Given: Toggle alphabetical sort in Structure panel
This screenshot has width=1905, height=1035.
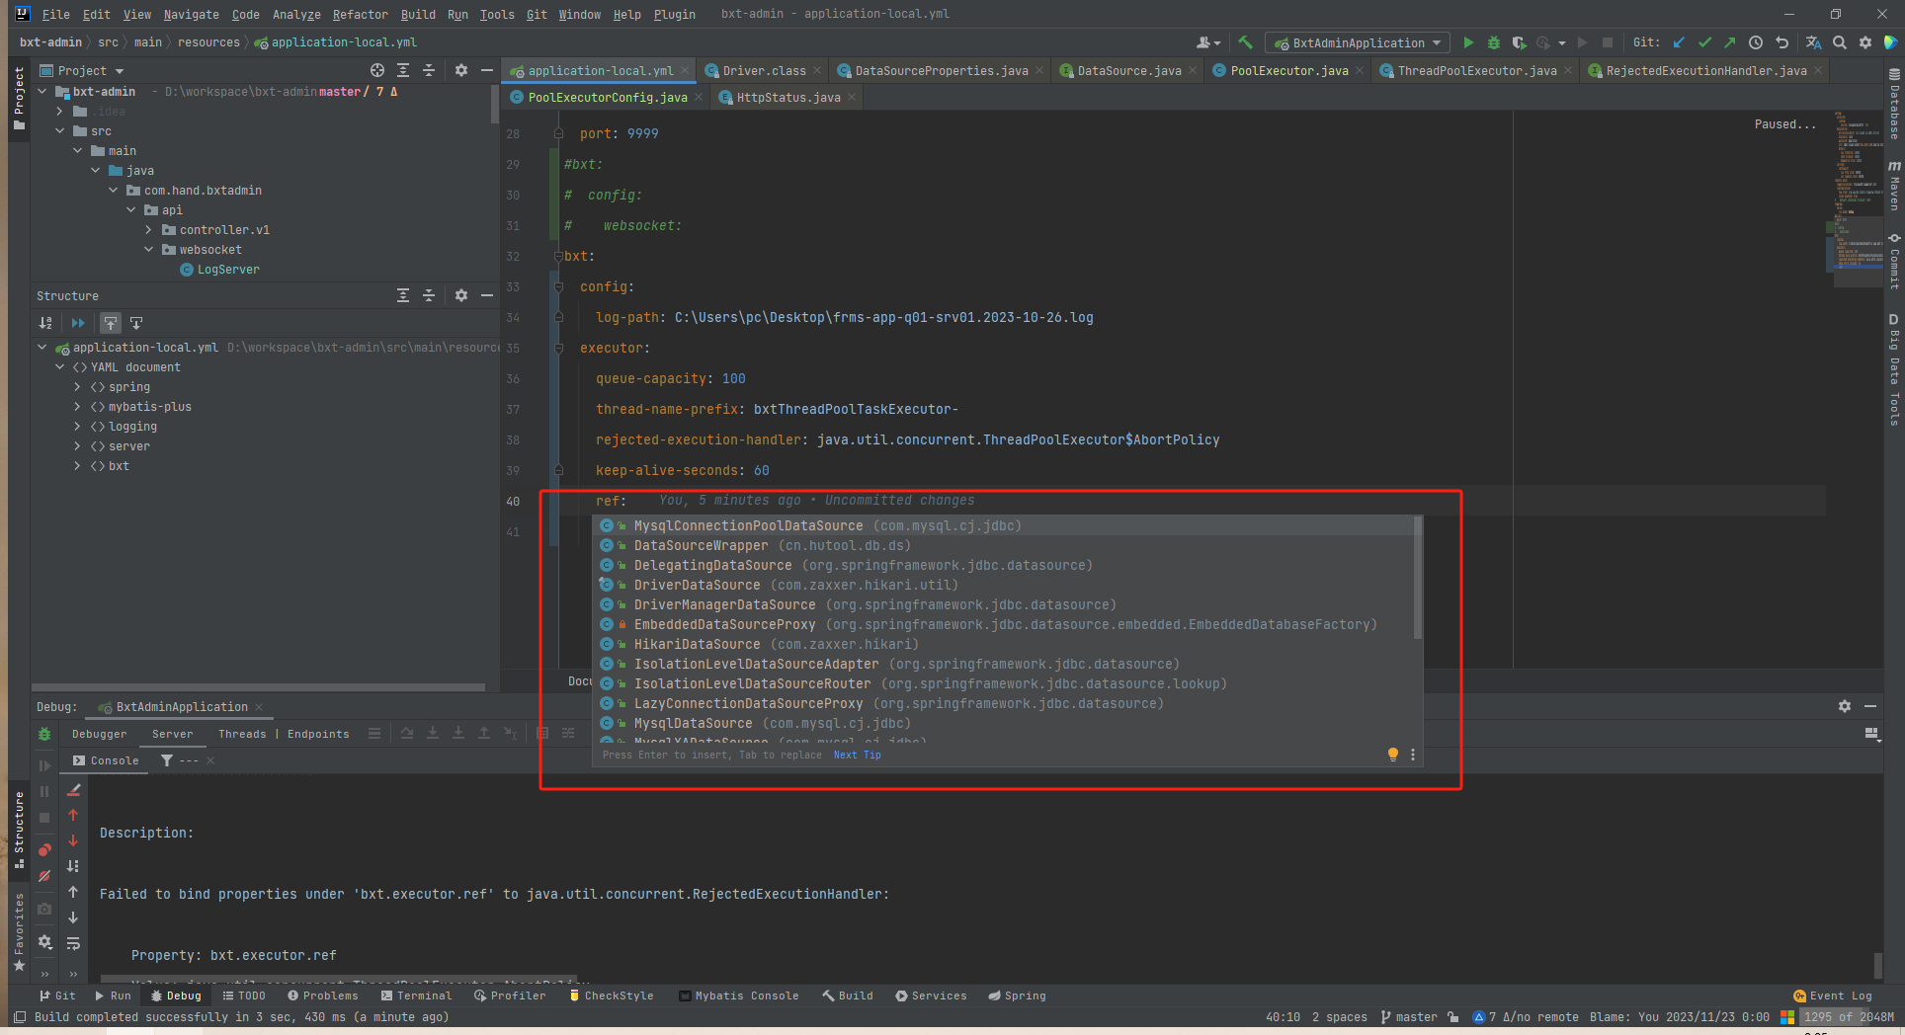Looking at the screenshot, I should coord(45,323).
